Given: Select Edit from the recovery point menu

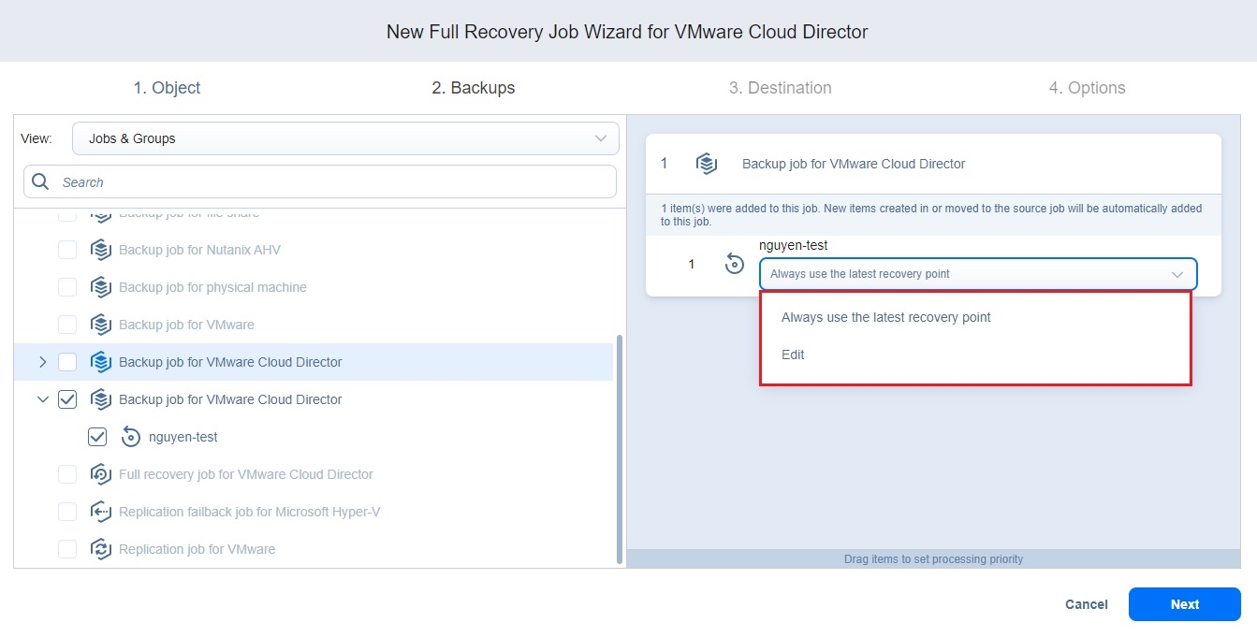Looking at the screenshot, I should point(793,355).
